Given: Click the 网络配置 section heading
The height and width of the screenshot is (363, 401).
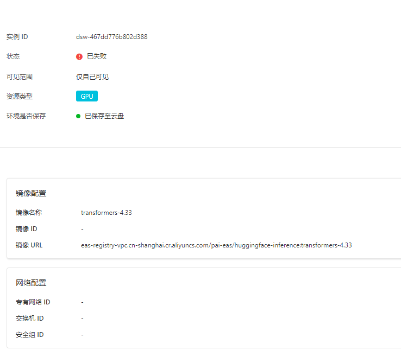Looking at the screenshot, I should [x=31, y=283].
